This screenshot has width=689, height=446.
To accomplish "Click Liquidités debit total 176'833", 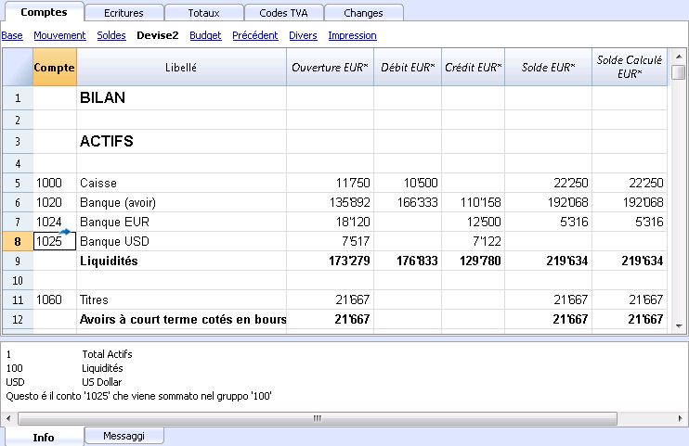I will coord(408,261).
